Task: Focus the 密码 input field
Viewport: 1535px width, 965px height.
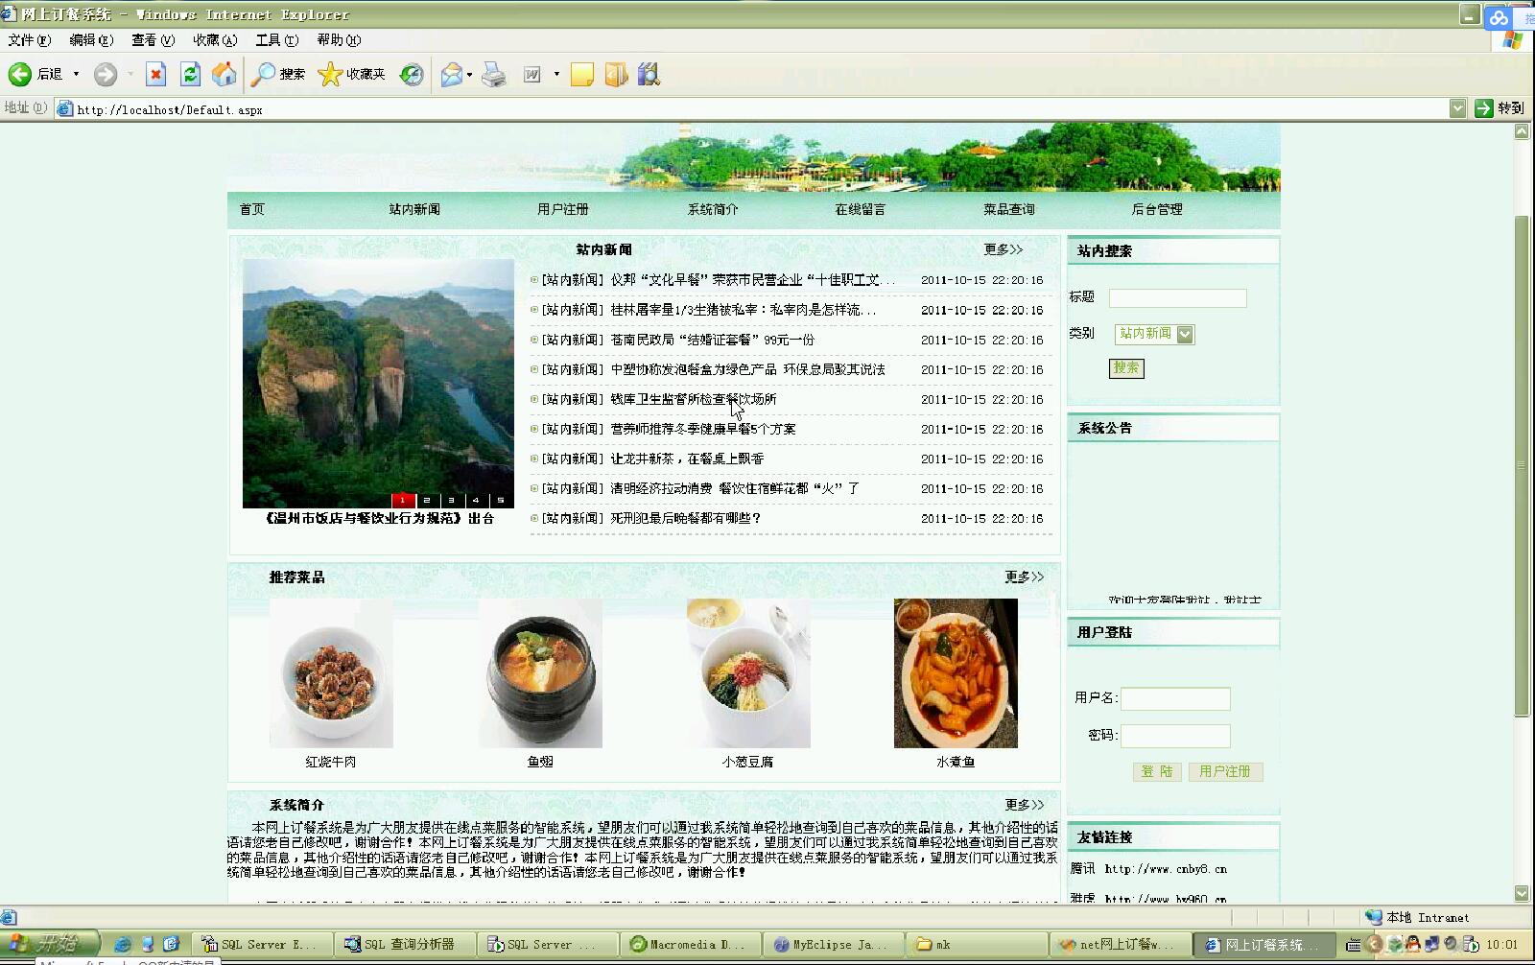Action: [1175, 736]
